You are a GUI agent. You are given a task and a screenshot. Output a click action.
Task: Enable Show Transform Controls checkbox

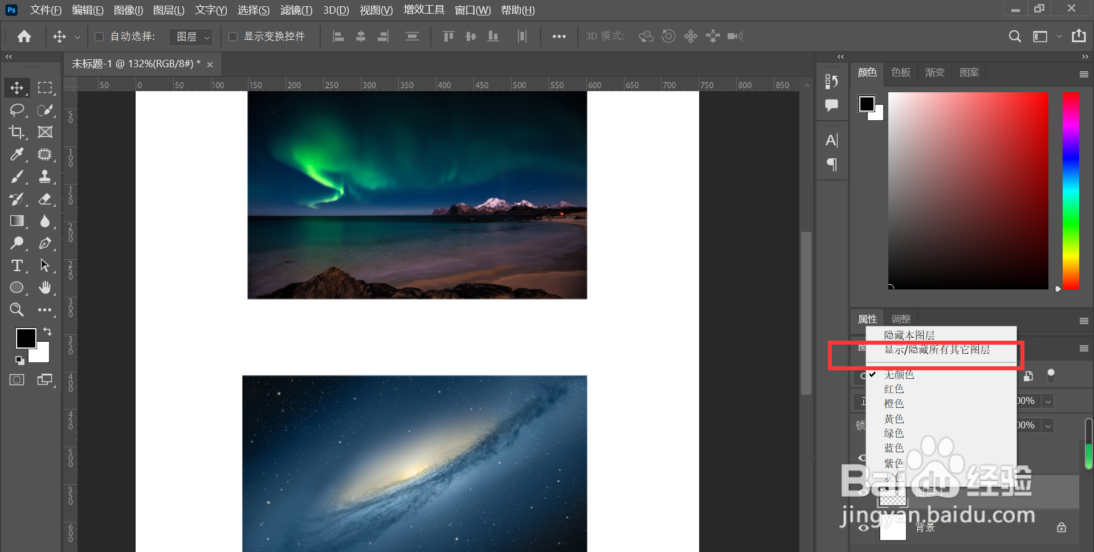click(x=233, y=36)
